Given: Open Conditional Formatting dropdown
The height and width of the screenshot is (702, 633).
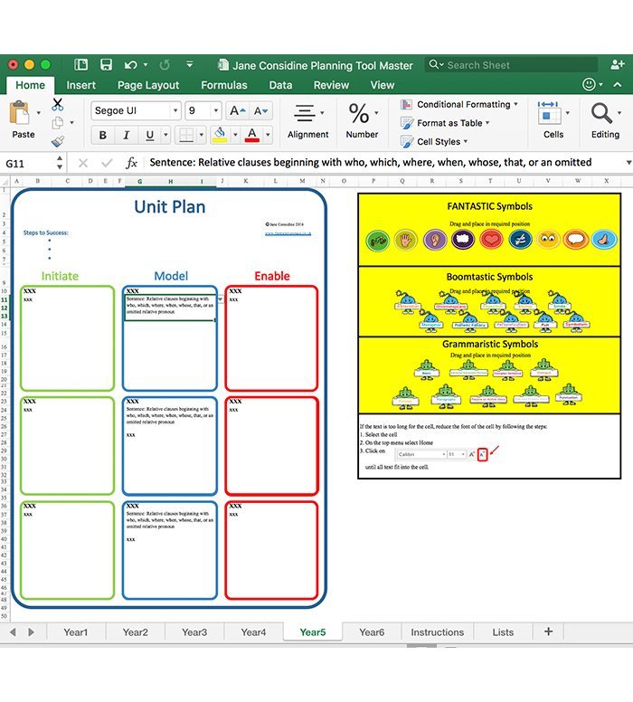Looking at the screenshot, I should coord(459,104).
